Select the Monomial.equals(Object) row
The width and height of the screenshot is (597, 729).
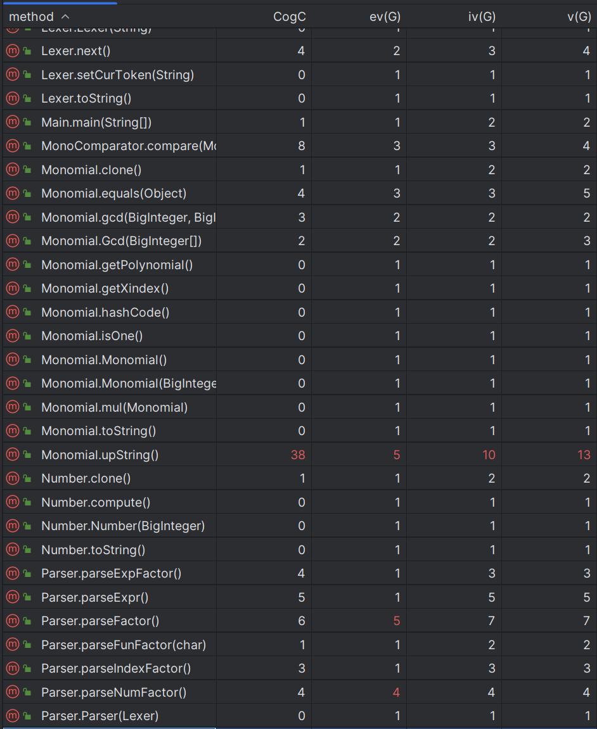pos(298,193)
